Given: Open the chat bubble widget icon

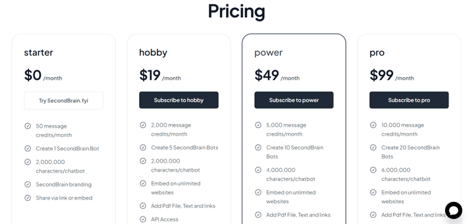Looking at the screenshot, I should click(453, 210).
